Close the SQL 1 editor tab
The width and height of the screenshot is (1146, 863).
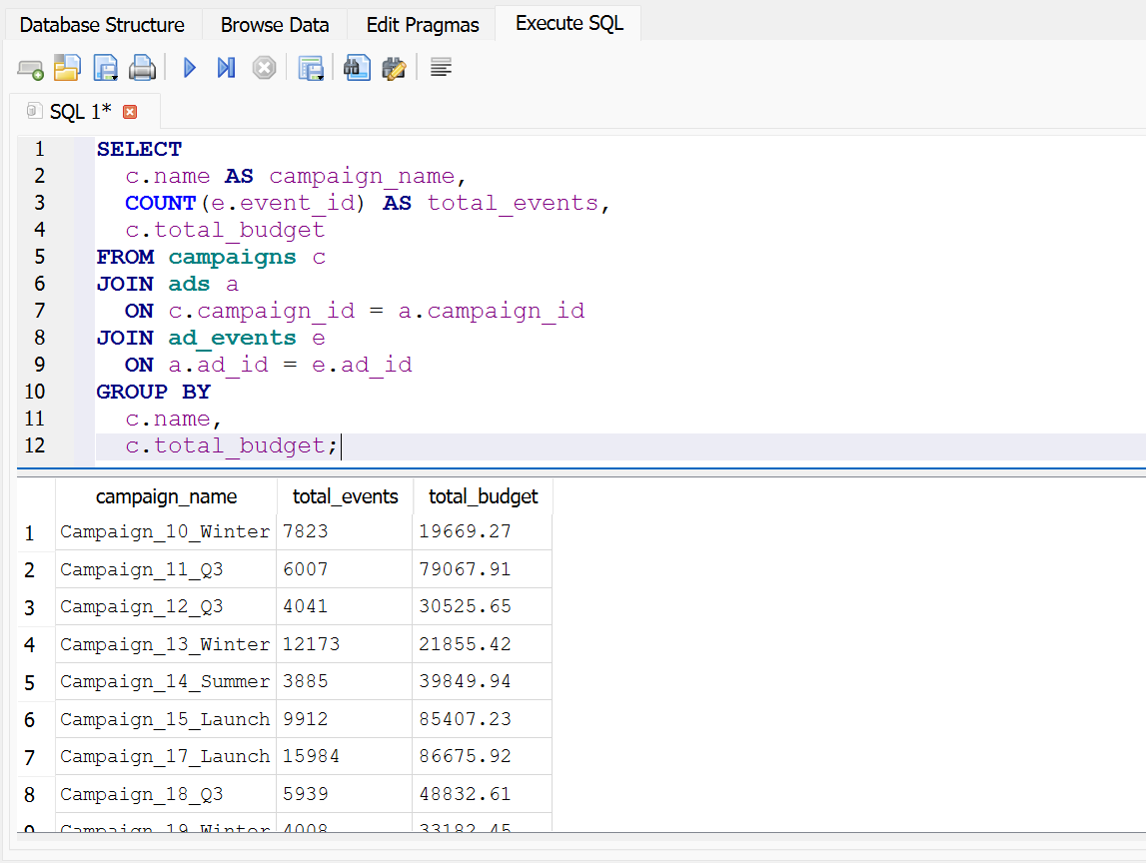point(129,112)
